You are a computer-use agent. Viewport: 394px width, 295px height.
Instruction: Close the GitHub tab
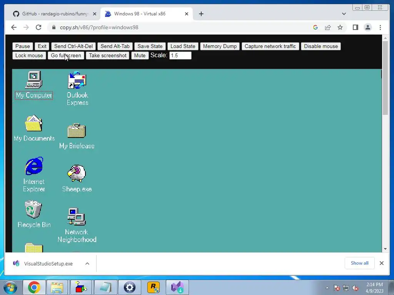point(95,14)
